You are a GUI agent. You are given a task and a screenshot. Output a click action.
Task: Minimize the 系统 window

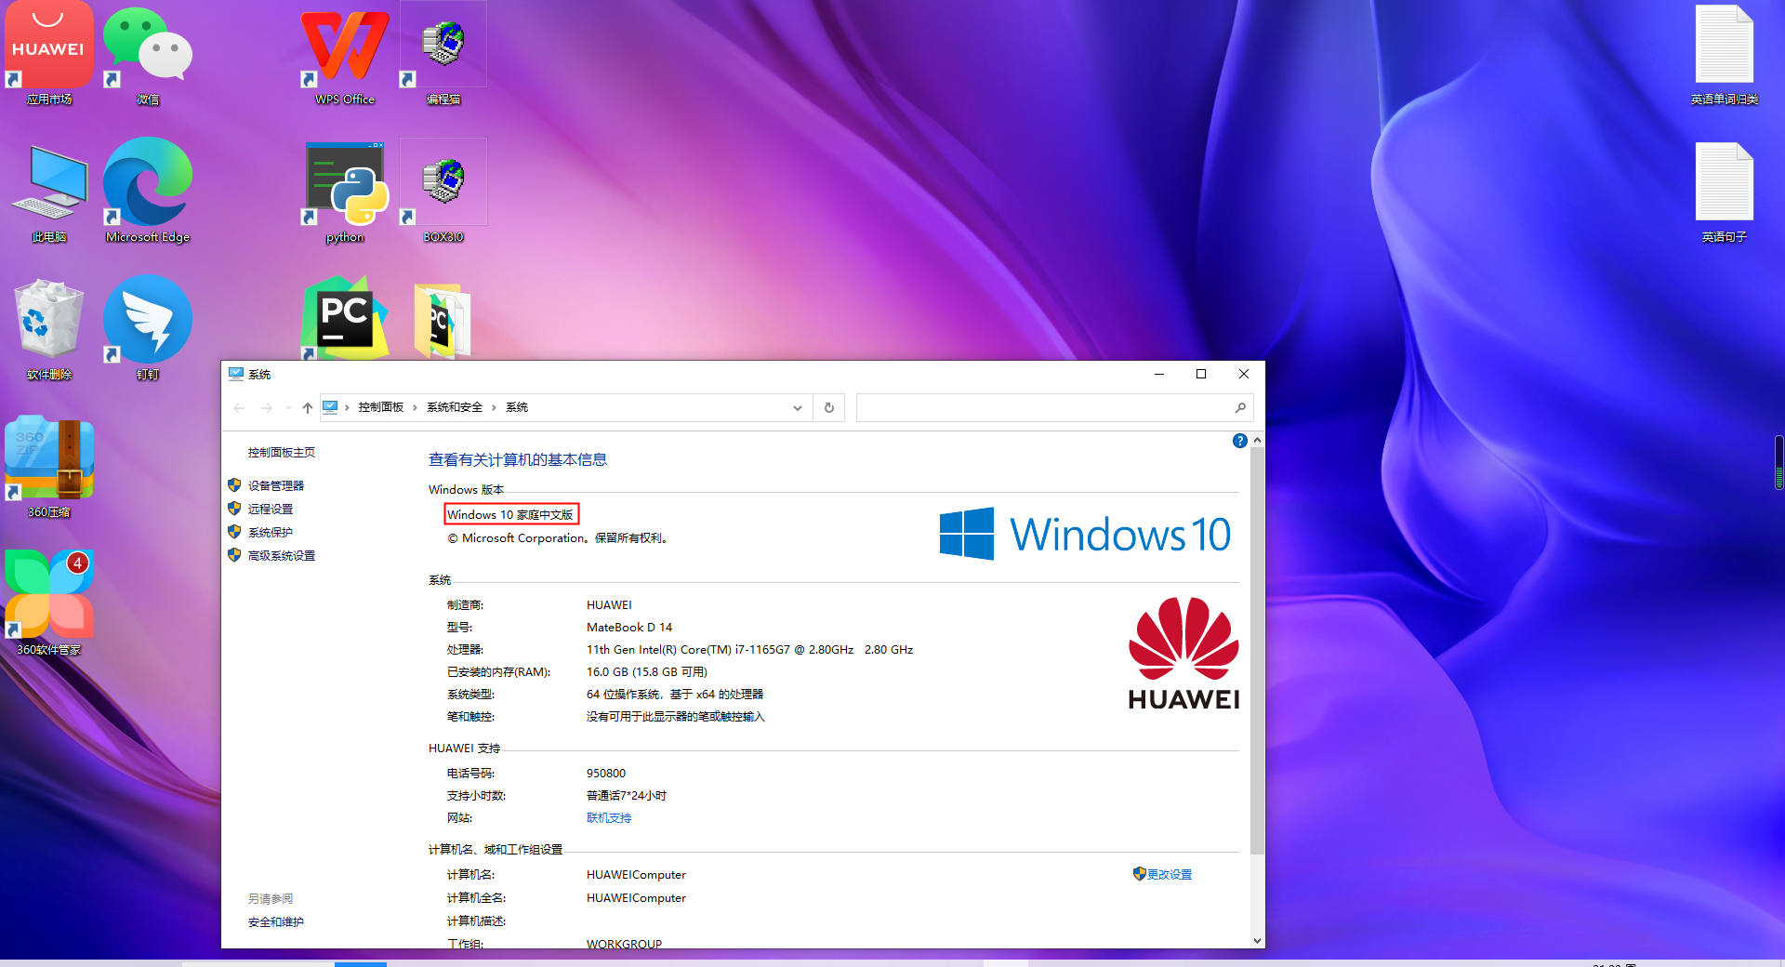1159,374
